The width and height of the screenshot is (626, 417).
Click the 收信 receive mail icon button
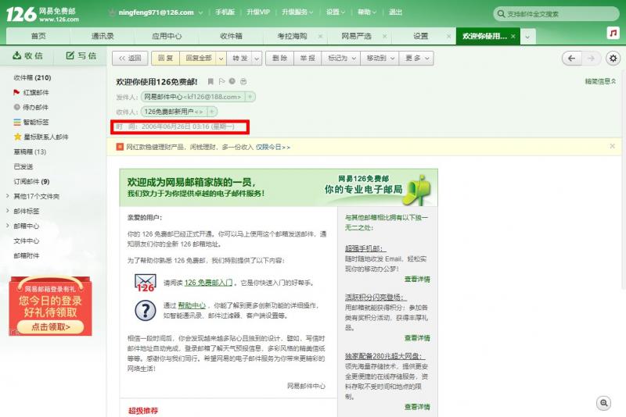click(27, 55)
